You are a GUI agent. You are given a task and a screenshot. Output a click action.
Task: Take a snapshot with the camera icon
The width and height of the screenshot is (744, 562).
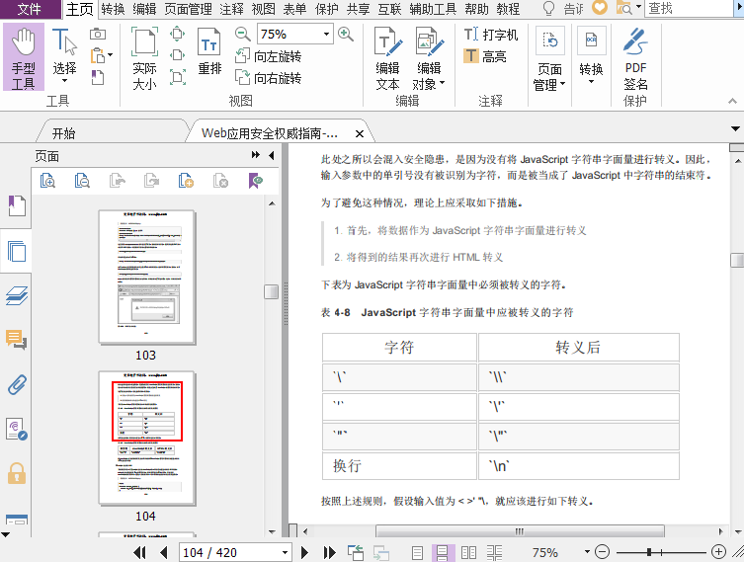pyautogui.click(x=98, y=35)
